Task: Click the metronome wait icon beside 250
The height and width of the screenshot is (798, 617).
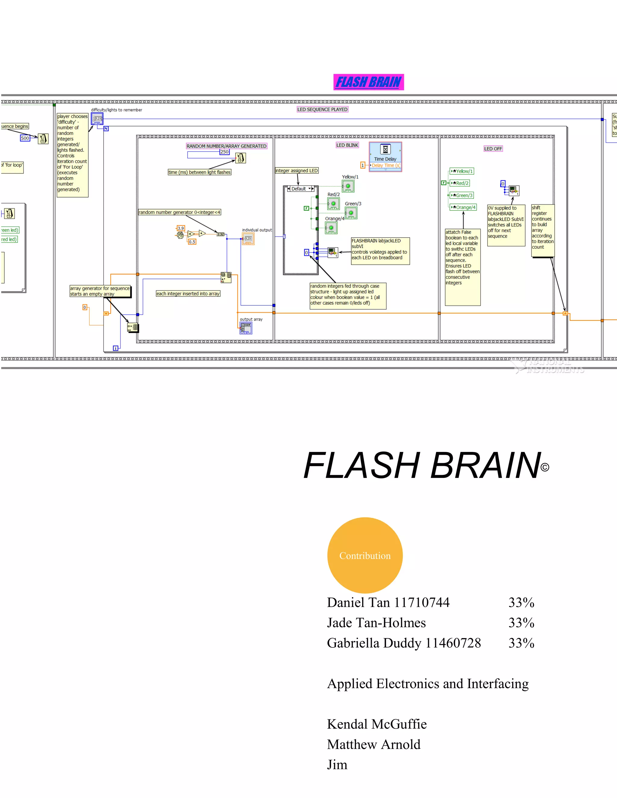Action: click(240, 158)
